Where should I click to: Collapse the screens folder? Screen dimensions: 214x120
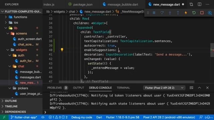coord(21,33)
